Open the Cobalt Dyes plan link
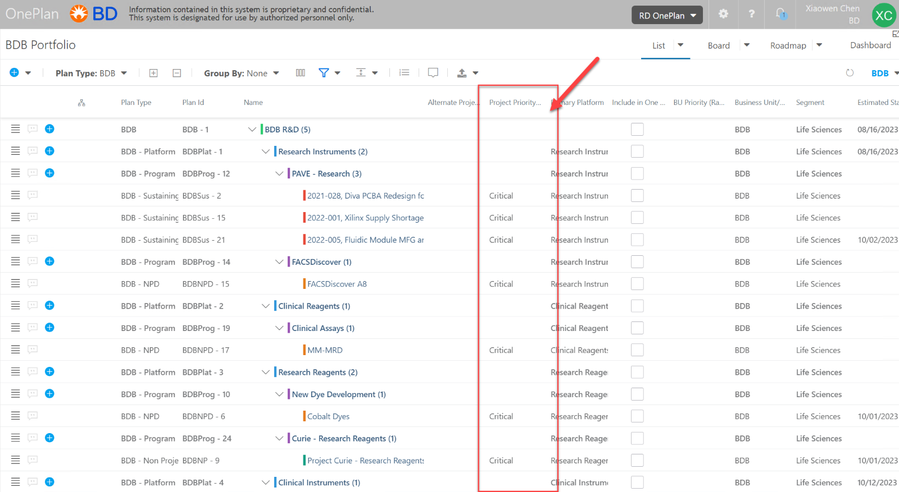The image size is (899, 492). click(x=328, y=416)
